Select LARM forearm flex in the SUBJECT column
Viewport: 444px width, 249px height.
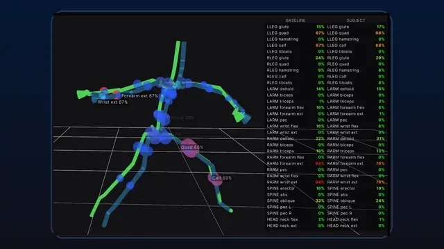point(356,108)
